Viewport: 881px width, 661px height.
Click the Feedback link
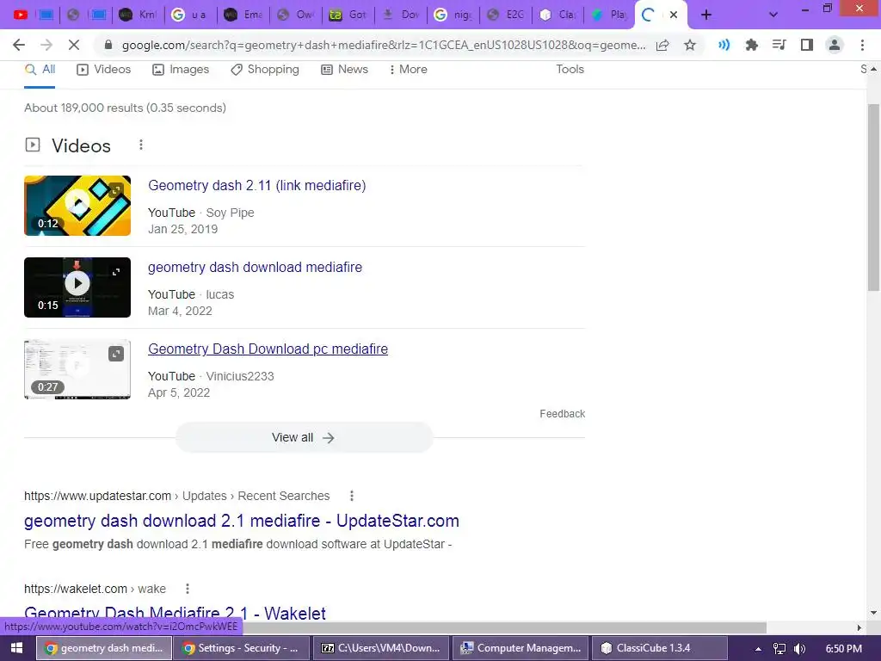[x=563, y=414]
